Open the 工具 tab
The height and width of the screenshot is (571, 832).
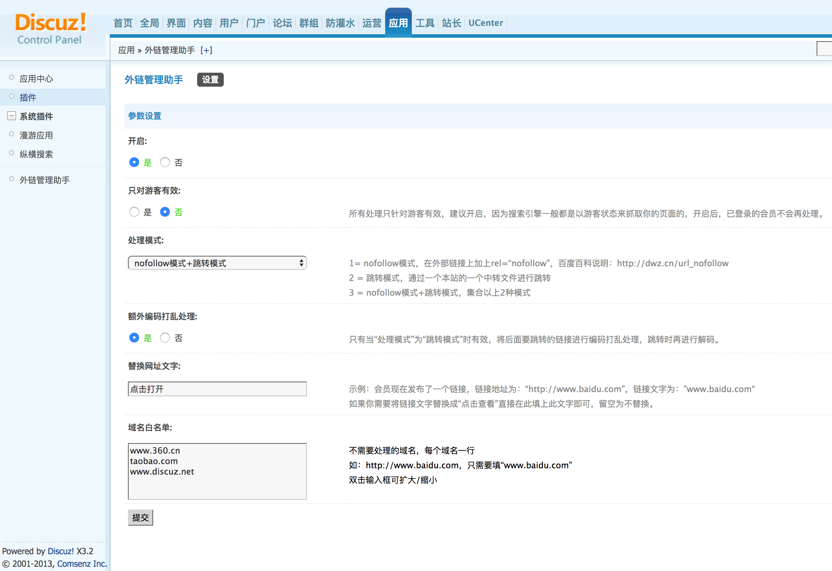(x=425, y=23)
